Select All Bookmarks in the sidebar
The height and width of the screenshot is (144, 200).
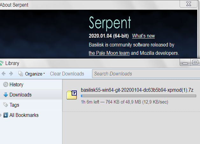(x=31, y=115)
